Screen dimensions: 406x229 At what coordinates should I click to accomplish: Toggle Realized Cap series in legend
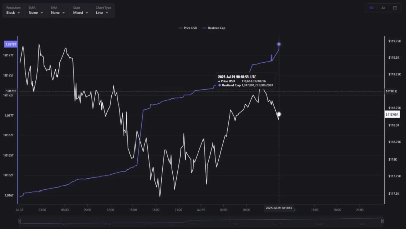tap(215, 28)
